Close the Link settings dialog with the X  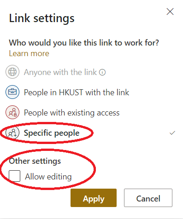coord(170,12)
